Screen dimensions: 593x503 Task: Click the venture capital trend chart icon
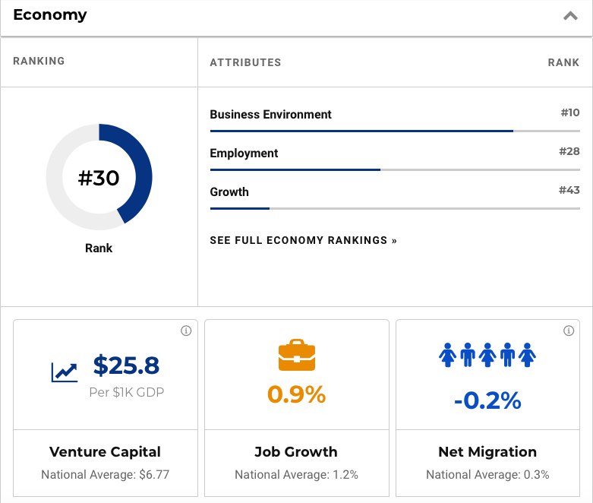pyautogui.click(x=65, y=372)
